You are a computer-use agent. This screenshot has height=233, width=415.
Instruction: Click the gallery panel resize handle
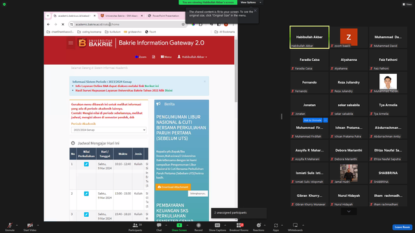coord(281,116)
